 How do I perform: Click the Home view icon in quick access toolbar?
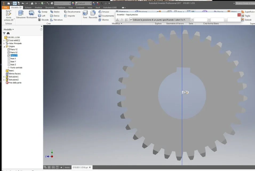click(x=32, y=3)
